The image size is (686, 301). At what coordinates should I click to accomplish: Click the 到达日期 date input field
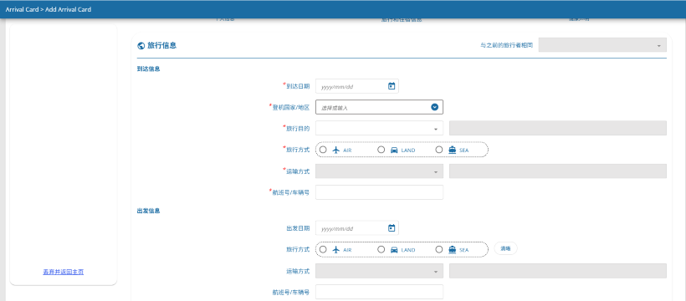click(x=357, y=86)
